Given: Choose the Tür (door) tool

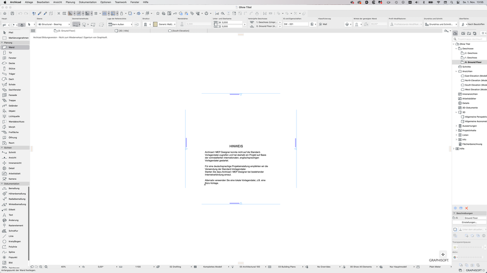Looking at the screenshot, I should point(15,52).
